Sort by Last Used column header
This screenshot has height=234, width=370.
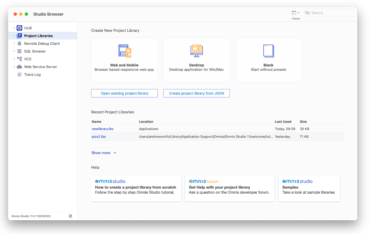pos(283,122)
